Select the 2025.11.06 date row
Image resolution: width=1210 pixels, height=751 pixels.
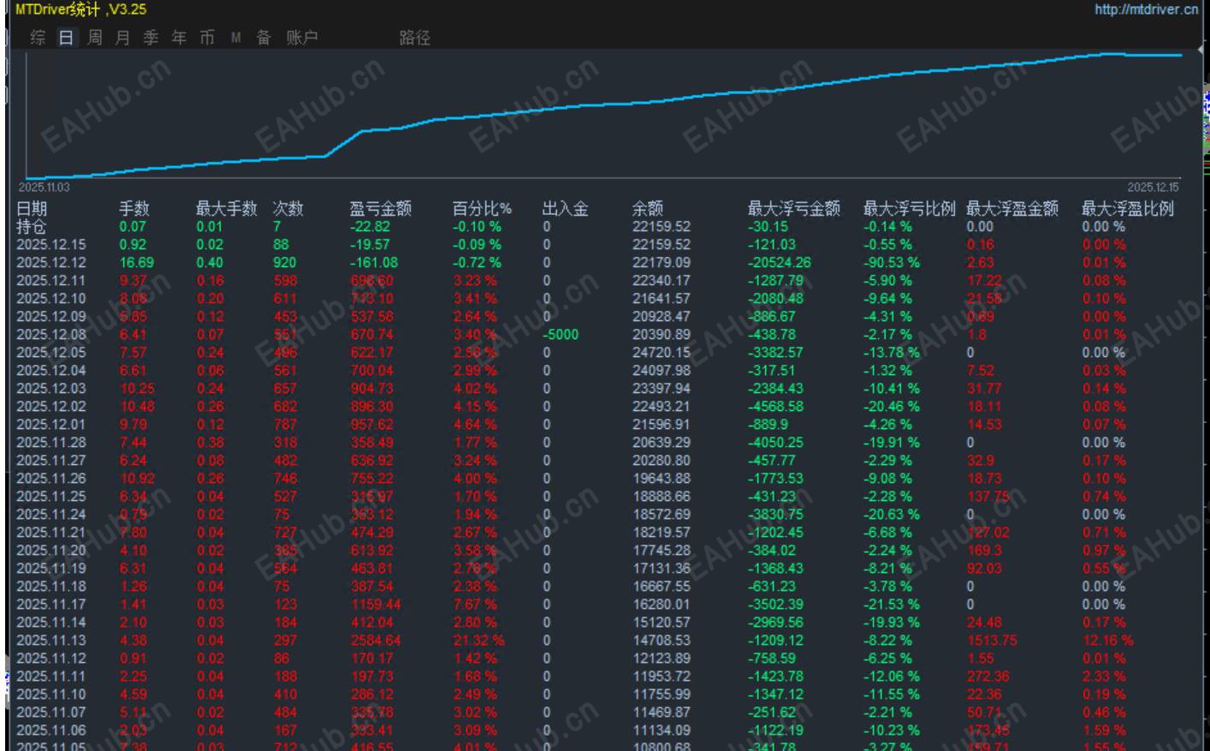pyautogui.click(x=51, y=730)
